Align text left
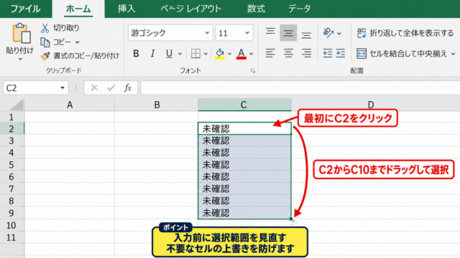Viewport: 460px width, 258px height. pyautogui.click(x=270, y=53)
